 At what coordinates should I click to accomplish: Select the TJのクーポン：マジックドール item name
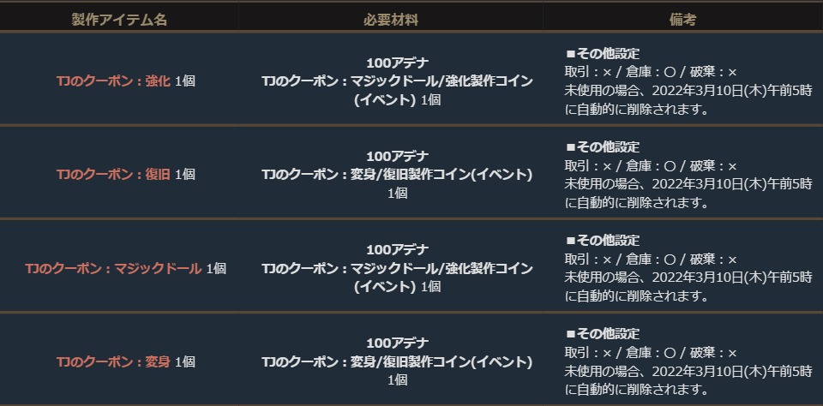coord(113,268)
